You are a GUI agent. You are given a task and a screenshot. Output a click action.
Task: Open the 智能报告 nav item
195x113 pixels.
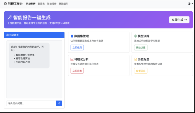coord(52,4)
